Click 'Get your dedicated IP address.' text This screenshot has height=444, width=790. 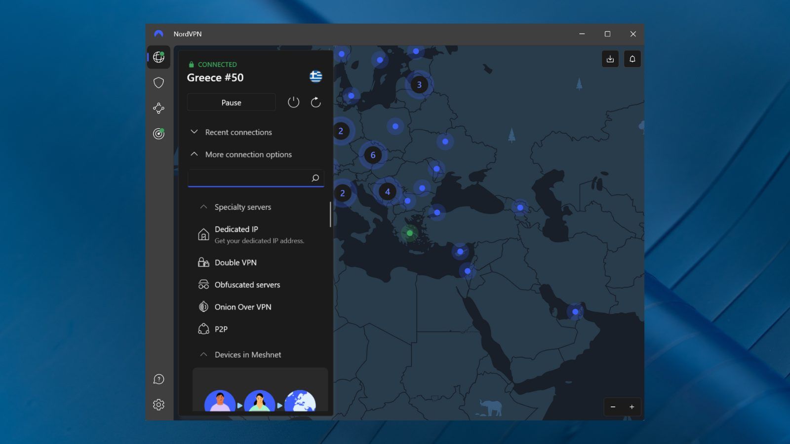(x=259, y=241)
